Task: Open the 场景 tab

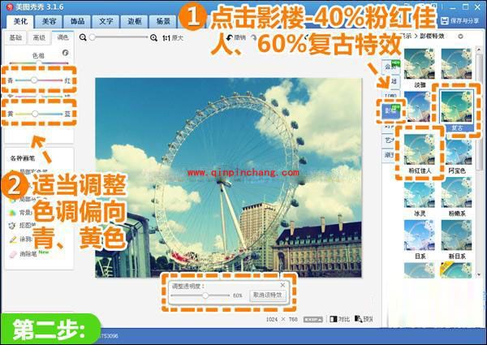Action: click(x=163, y=21)
